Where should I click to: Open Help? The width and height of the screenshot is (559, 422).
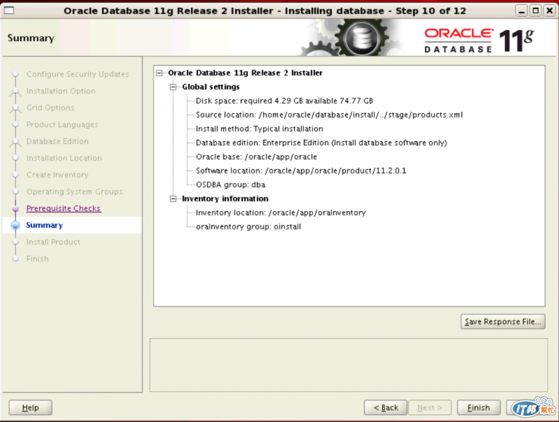tap(30, 407)
